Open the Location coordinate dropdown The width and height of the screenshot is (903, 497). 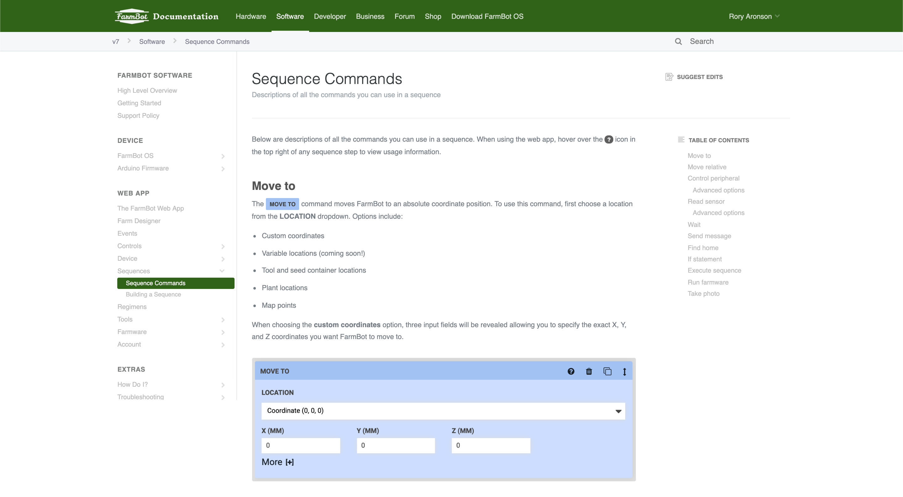[x=443, y=411]
